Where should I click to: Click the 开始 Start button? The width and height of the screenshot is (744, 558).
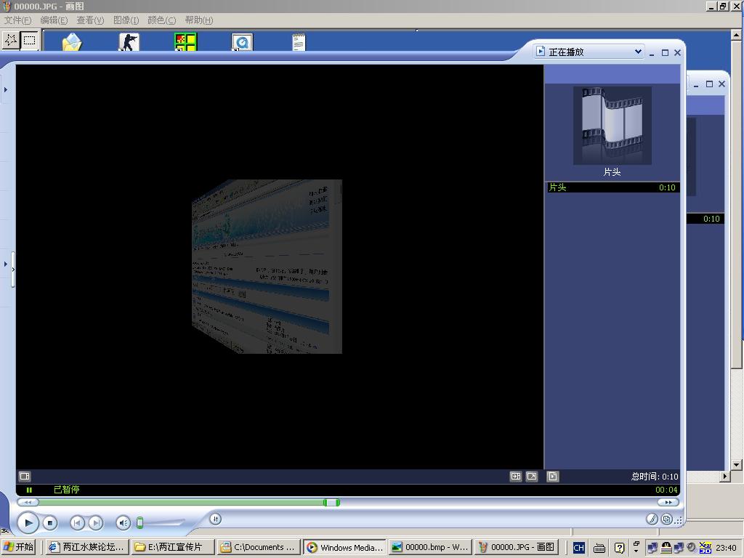19,547
